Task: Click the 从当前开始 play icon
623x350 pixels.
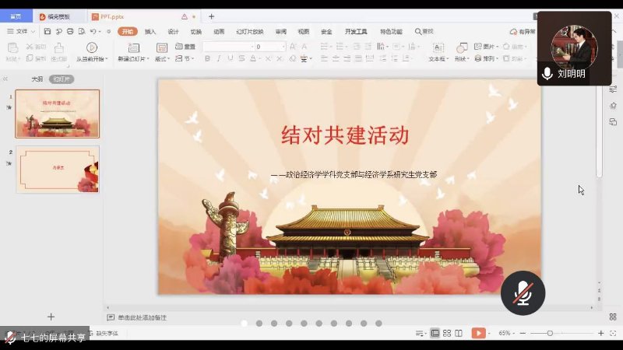Action: click(92, 48)
